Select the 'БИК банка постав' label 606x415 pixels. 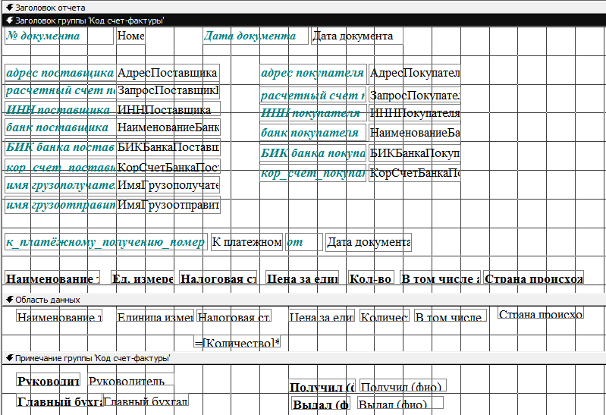(60, 147)
